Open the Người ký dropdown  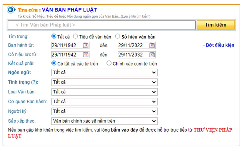(x=104, y=111)
